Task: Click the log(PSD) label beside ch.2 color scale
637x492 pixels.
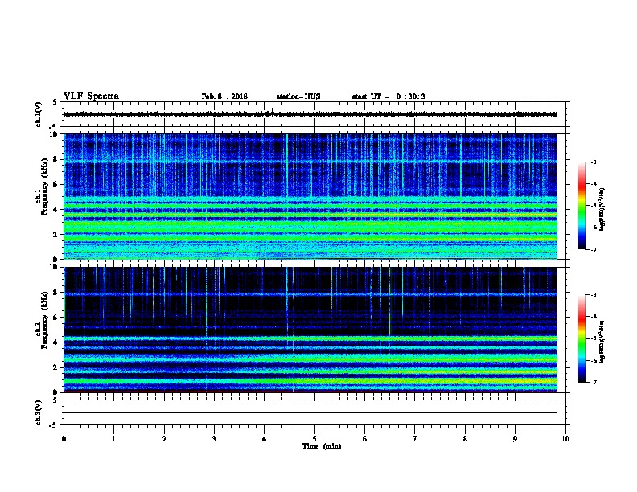Action: pos(602,342)
